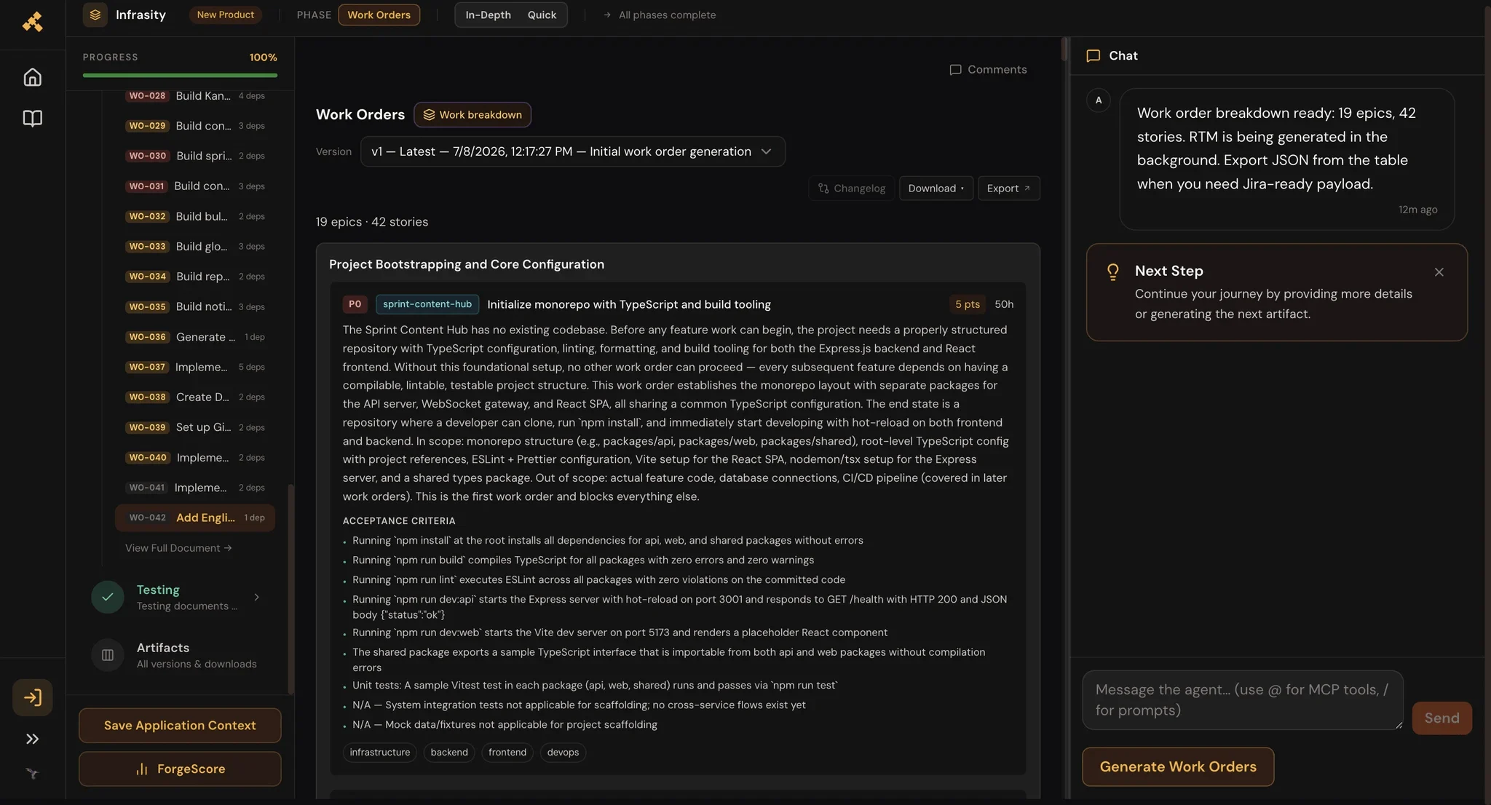This screenshot has width=1491, height=805.
Task: Select work order WO-028 Build Kan...
Action: [195, 96]
